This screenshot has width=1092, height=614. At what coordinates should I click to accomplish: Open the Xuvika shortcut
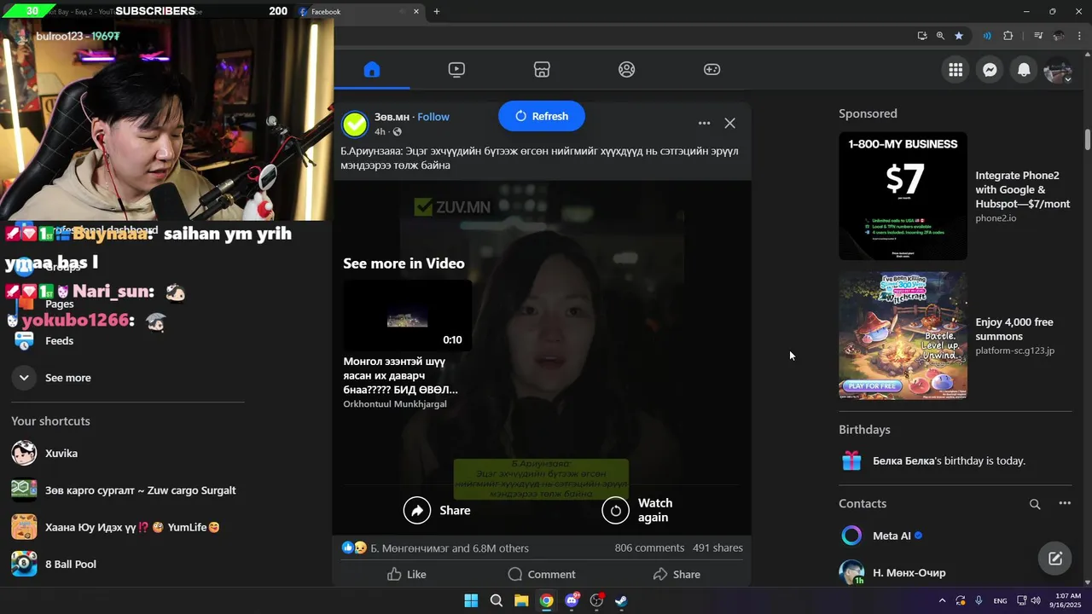(x=128, y=453)
